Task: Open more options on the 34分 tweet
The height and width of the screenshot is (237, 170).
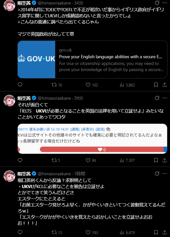Action: click(165, 3)
